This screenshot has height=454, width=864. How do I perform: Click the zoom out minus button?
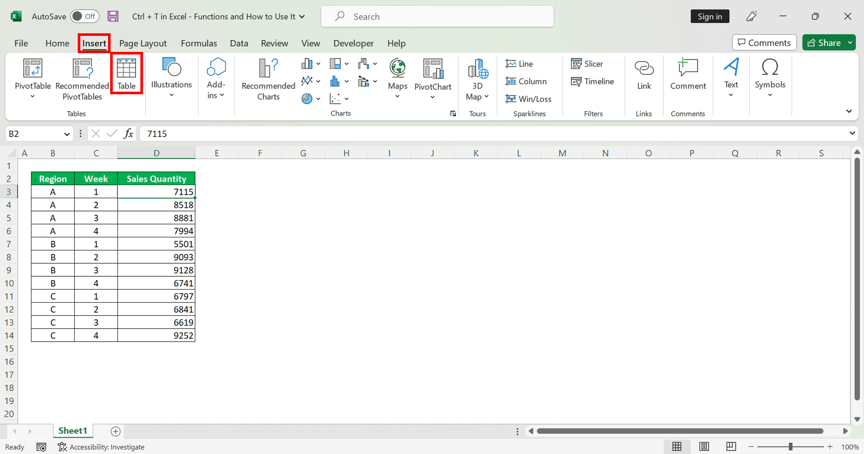click(x=751, y=447)
